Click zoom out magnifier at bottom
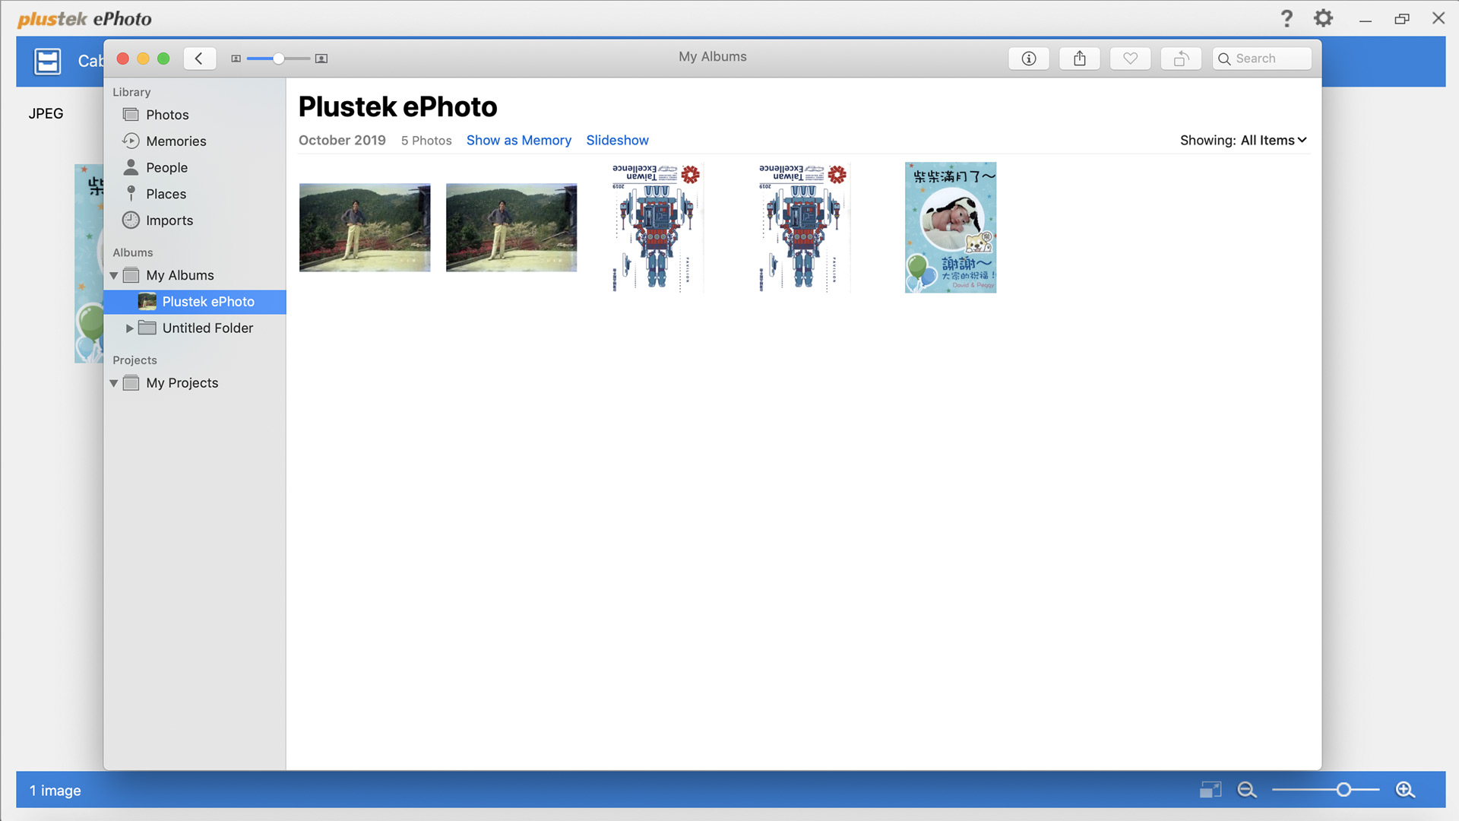1459x821 pixels. point(1246,790)
